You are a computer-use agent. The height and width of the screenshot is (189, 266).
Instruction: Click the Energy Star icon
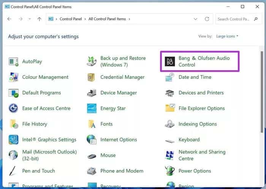92,109
